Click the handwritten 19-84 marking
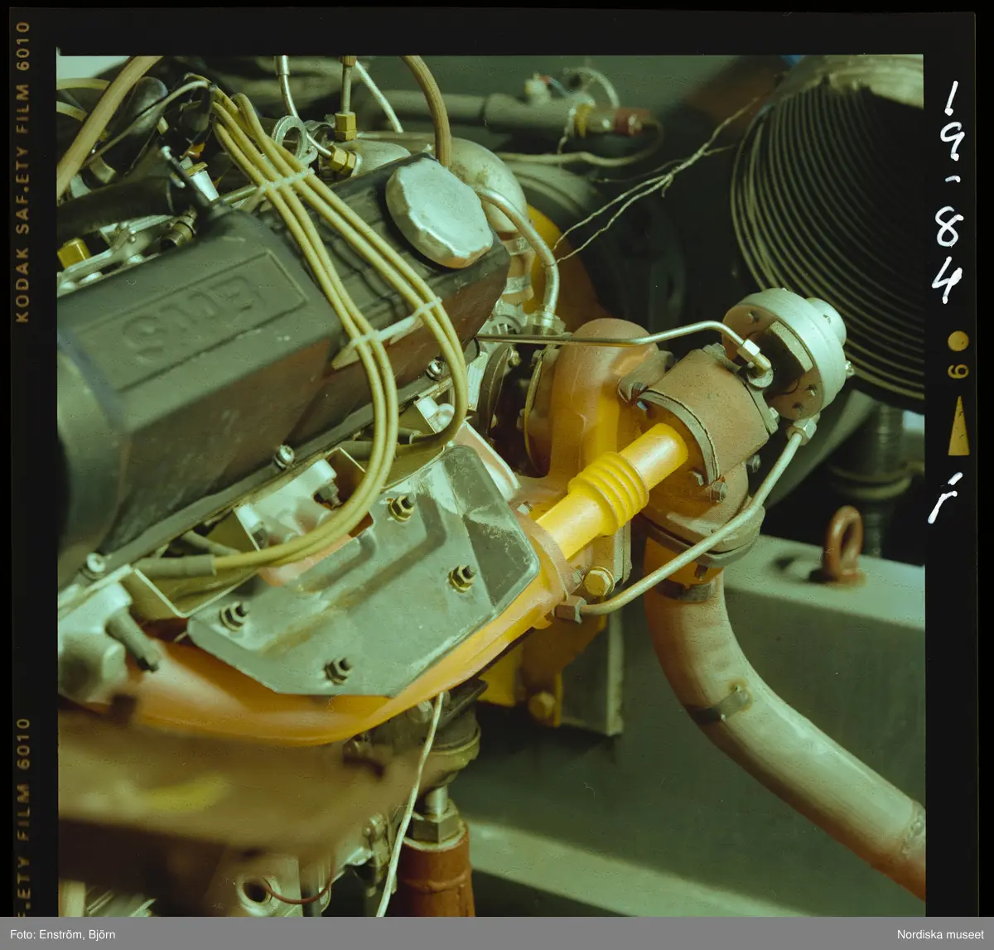This screenshot has width=994, height=950. 951,192
